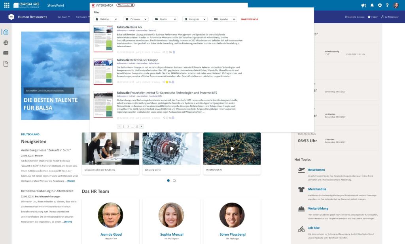This screenshot has width=405, height=244.
Task: Open the Formulare navigation dropdown
Action: tap(83, 17)
